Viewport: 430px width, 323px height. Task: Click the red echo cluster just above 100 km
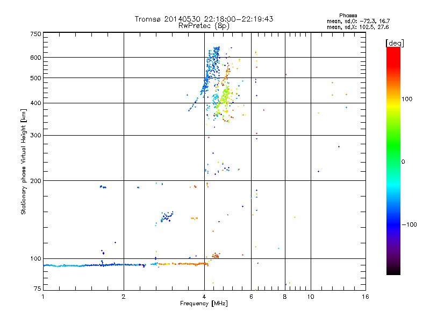pyautogui.click(x=216, y=256)
